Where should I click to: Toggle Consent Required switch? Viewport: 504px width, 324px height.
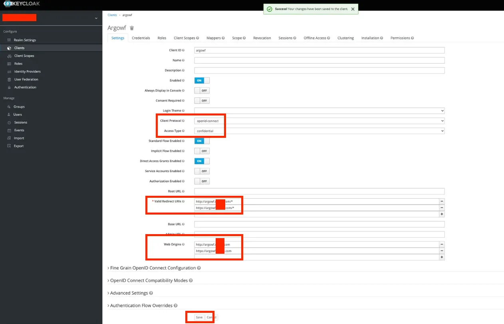(x=202, y=101)
